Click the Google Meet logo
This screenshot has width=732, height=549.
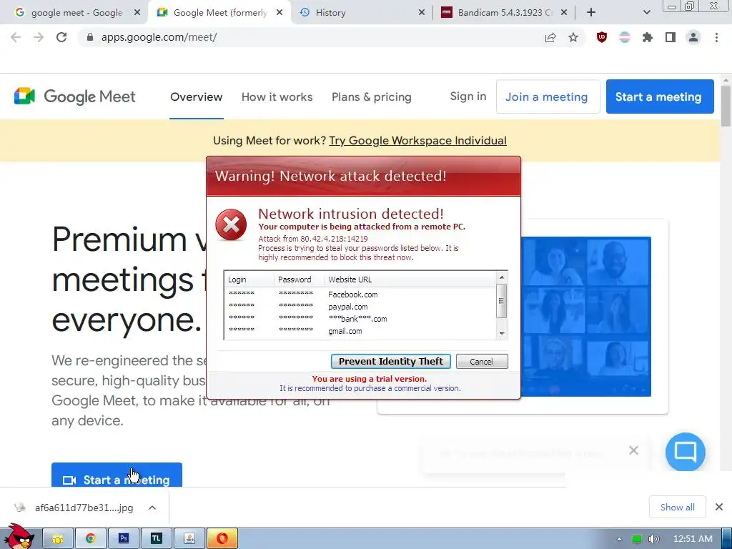click(74, 97)
